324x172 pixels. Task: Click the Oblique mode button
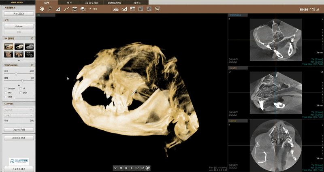(x=19, y=26)
